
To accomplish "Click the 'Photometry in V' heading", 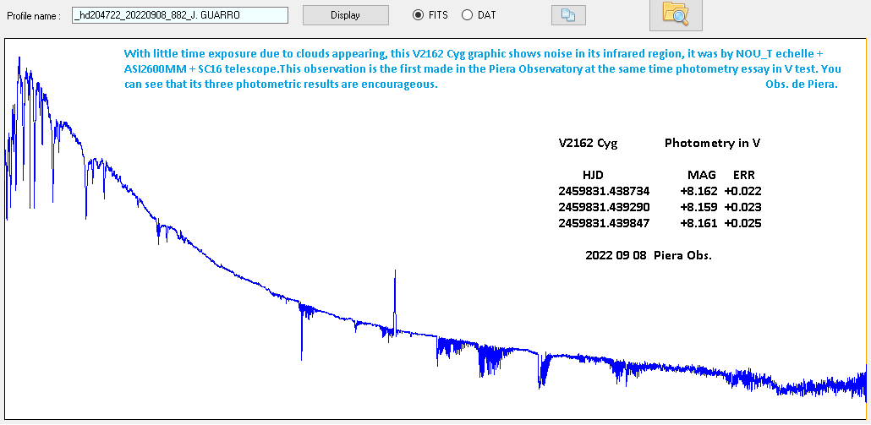I will (x=712, y=143).
